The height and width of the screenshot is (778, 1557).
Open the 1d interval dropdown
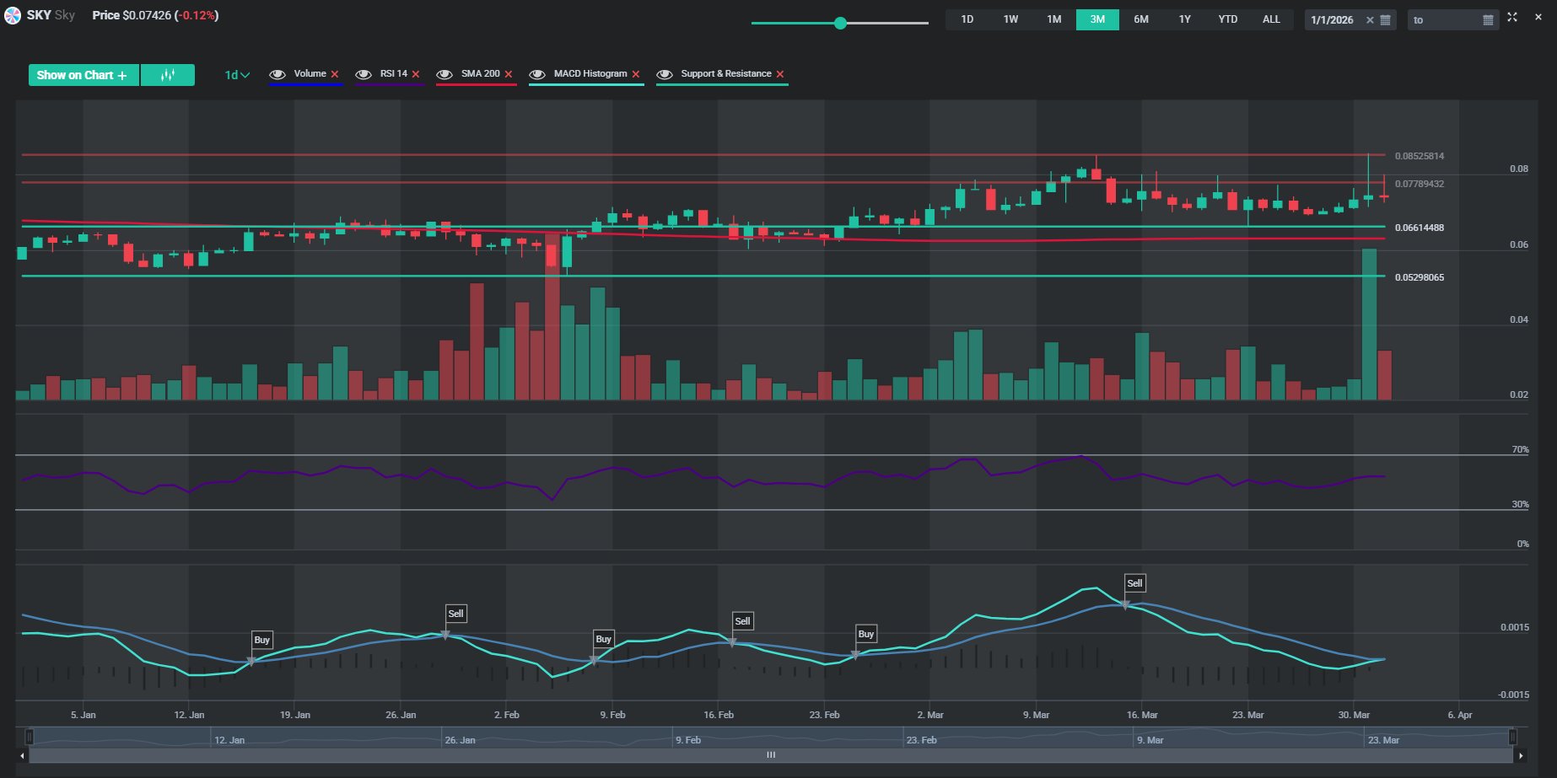[237, 75]
